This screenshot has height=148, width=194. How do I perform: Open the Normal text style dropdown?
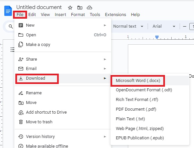(128, 26)
